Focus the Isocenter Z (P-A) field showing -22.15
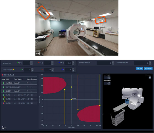Image resolution: width=154 pixels, height=133 pixels. (x=68, y=63)
